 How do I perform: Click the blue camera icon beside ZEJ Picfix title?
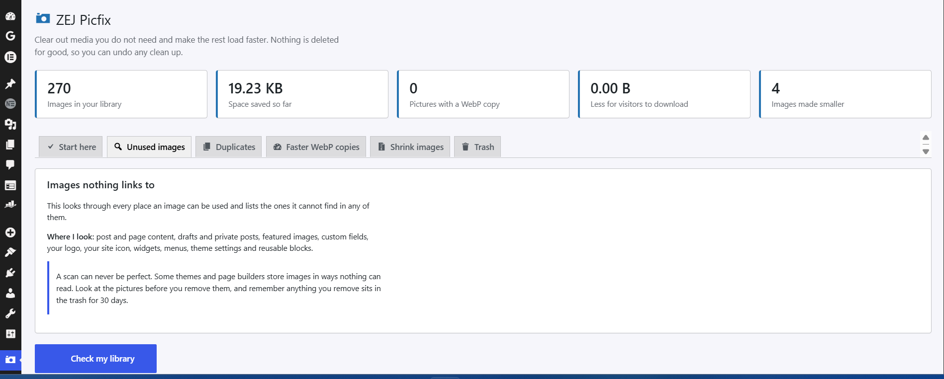[x=43, y=19]
